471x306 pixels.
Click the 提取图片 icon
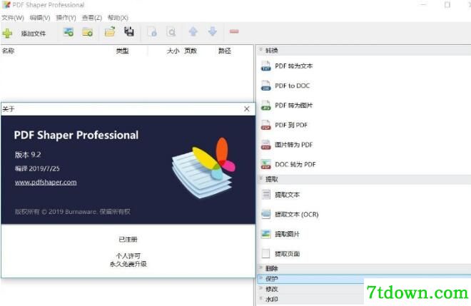click(x=266, y=234)
